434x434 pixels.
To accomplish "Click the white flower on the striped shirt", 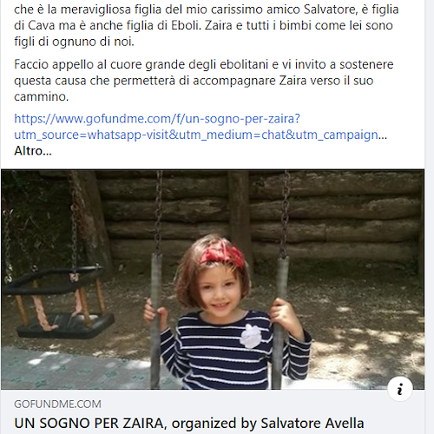I will (x=251, y=336).
